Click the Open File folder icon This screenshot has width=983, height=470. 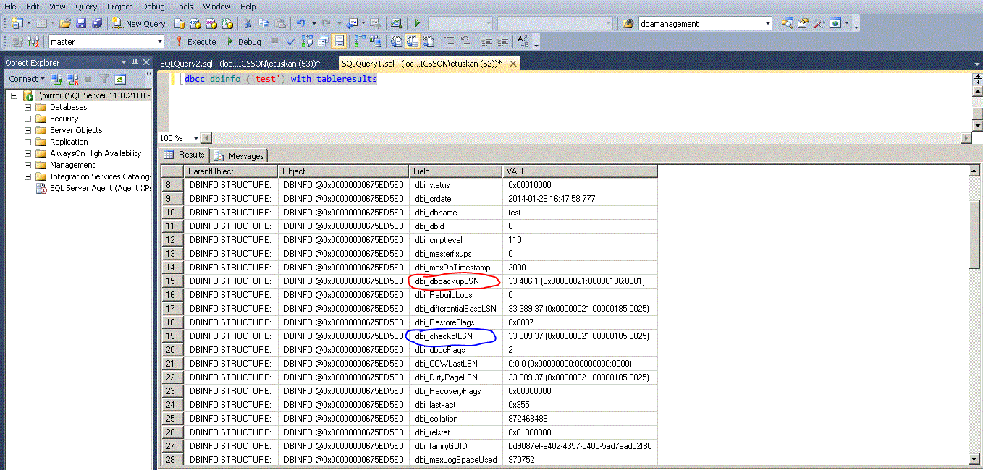coord(65,24)
